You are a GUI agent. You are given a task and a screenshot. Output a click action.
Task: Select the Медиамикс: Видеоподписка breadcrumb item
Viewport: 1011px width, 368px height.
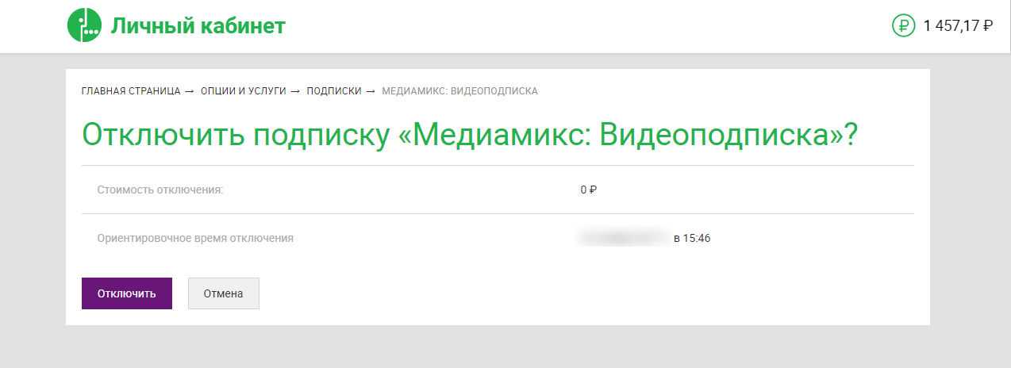click(x=459, y=91)
